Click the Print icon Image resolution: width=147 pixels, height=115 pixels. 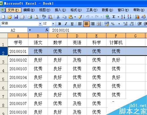[x=30, y=17]
